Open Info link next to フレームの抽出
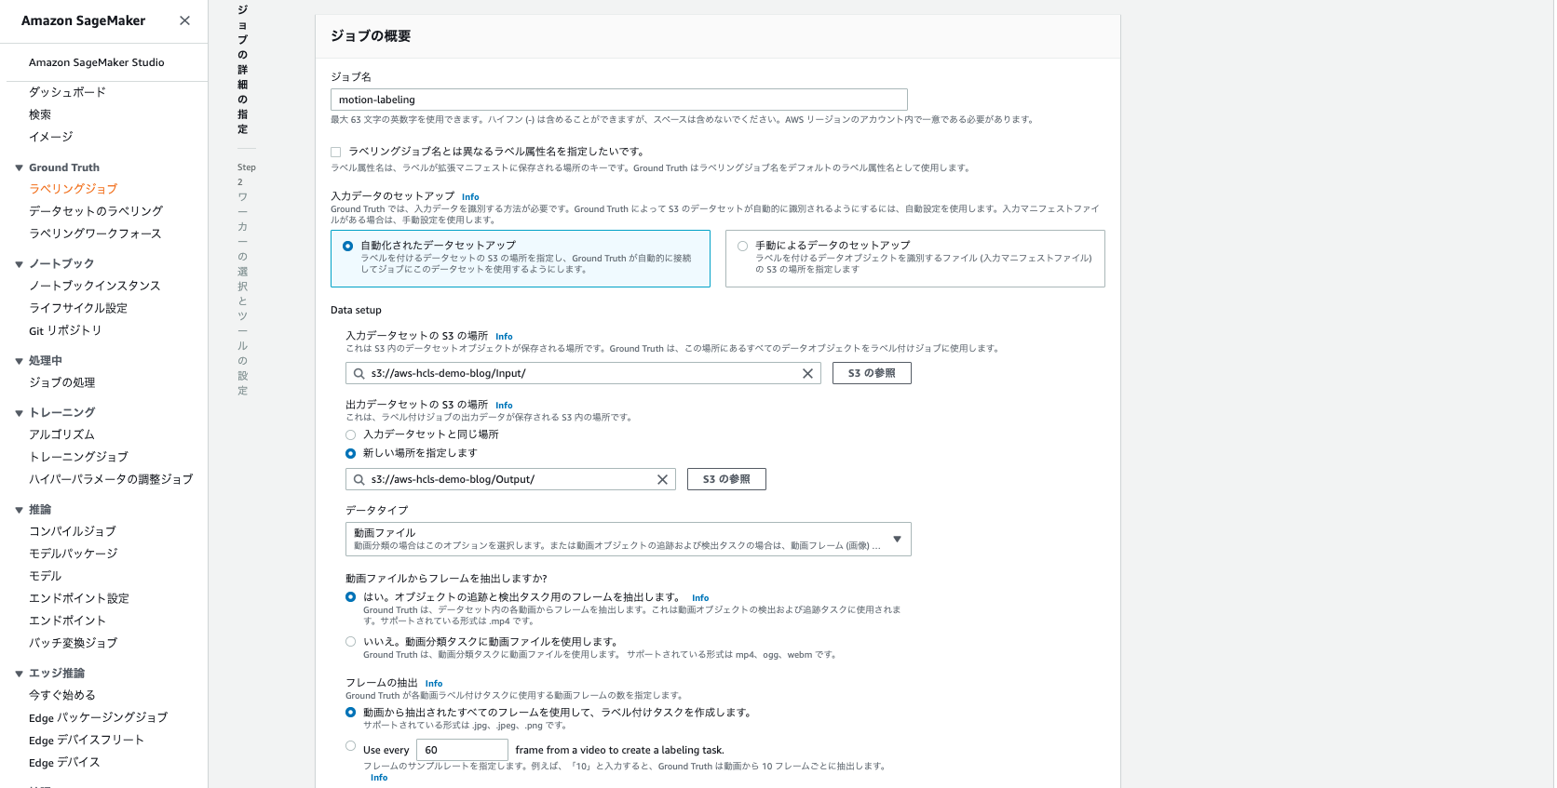The width and height of the screenshot is (1557, 788). click(x=434, y=684)
